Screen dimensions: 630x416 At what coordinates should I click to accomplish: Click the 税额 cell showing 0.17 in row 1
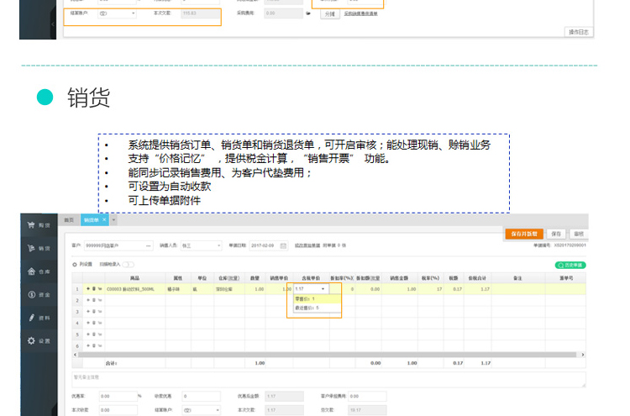pyautogui.click(x=454, y=289)
